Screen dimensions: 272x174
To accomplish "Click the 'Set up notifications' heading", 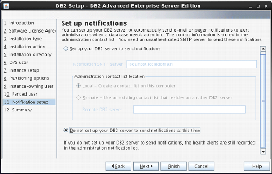I will coord(94,23).
